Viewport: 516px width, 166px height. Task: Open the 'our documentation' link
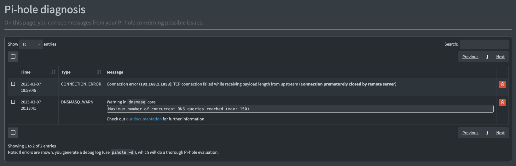click(144, 119)
